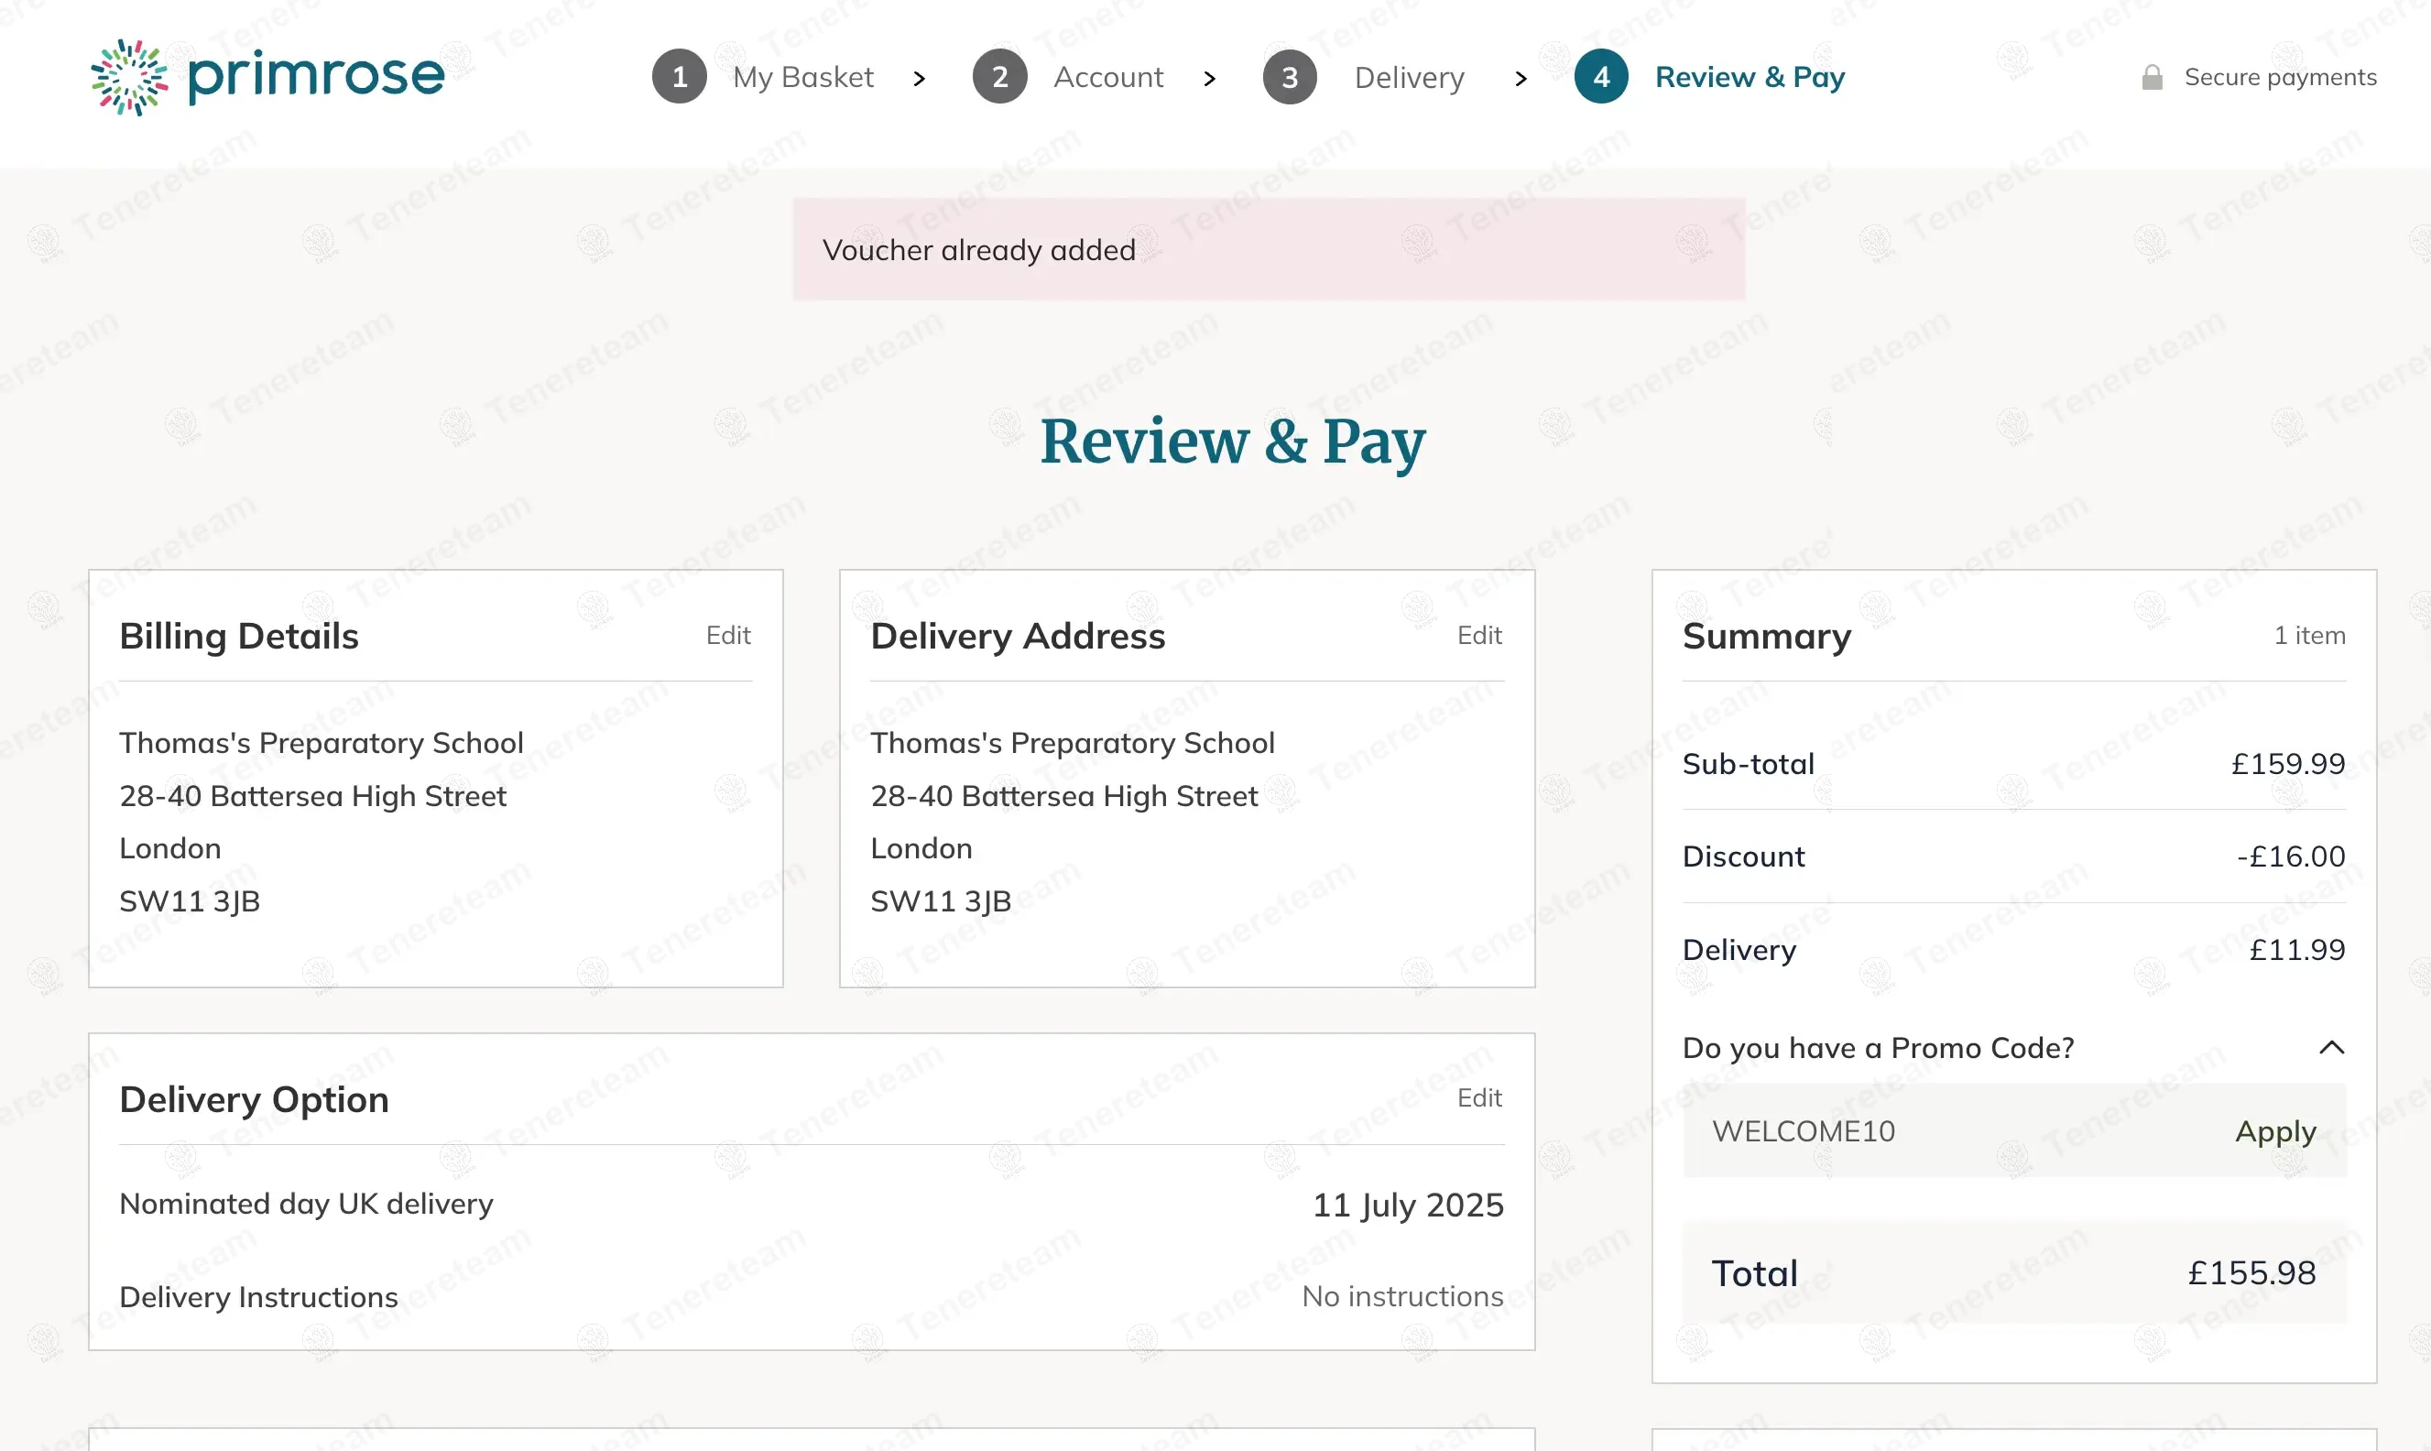The height and width of the screenshot is (1451, 2431).
Task: Click the secure payments padlock icon
Action: click(x=2152, y=77)
